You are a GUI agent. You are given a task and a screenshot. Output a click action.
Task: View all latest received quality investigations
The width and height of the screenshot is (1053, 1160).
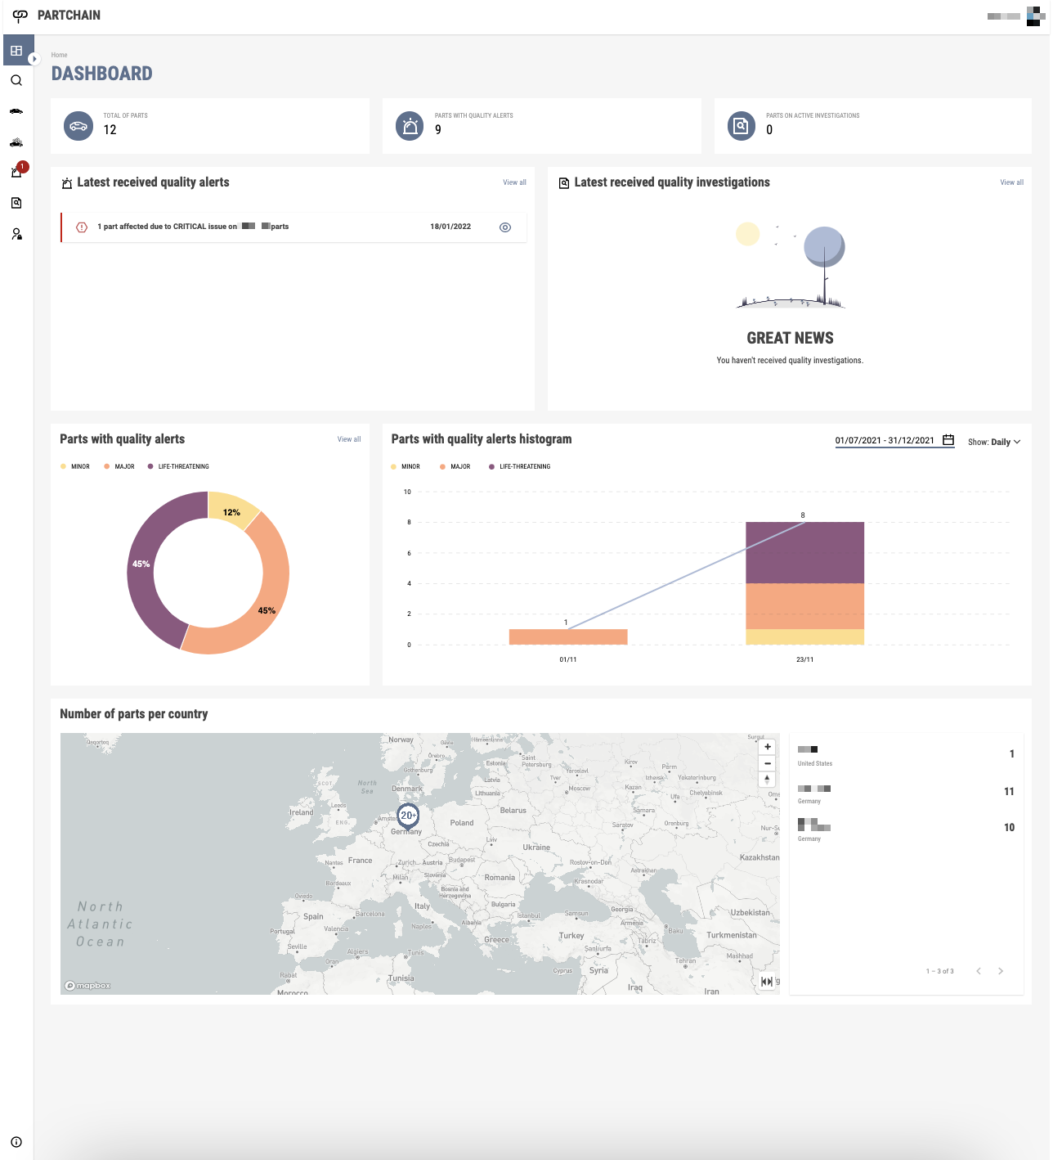click(1011, 182)
